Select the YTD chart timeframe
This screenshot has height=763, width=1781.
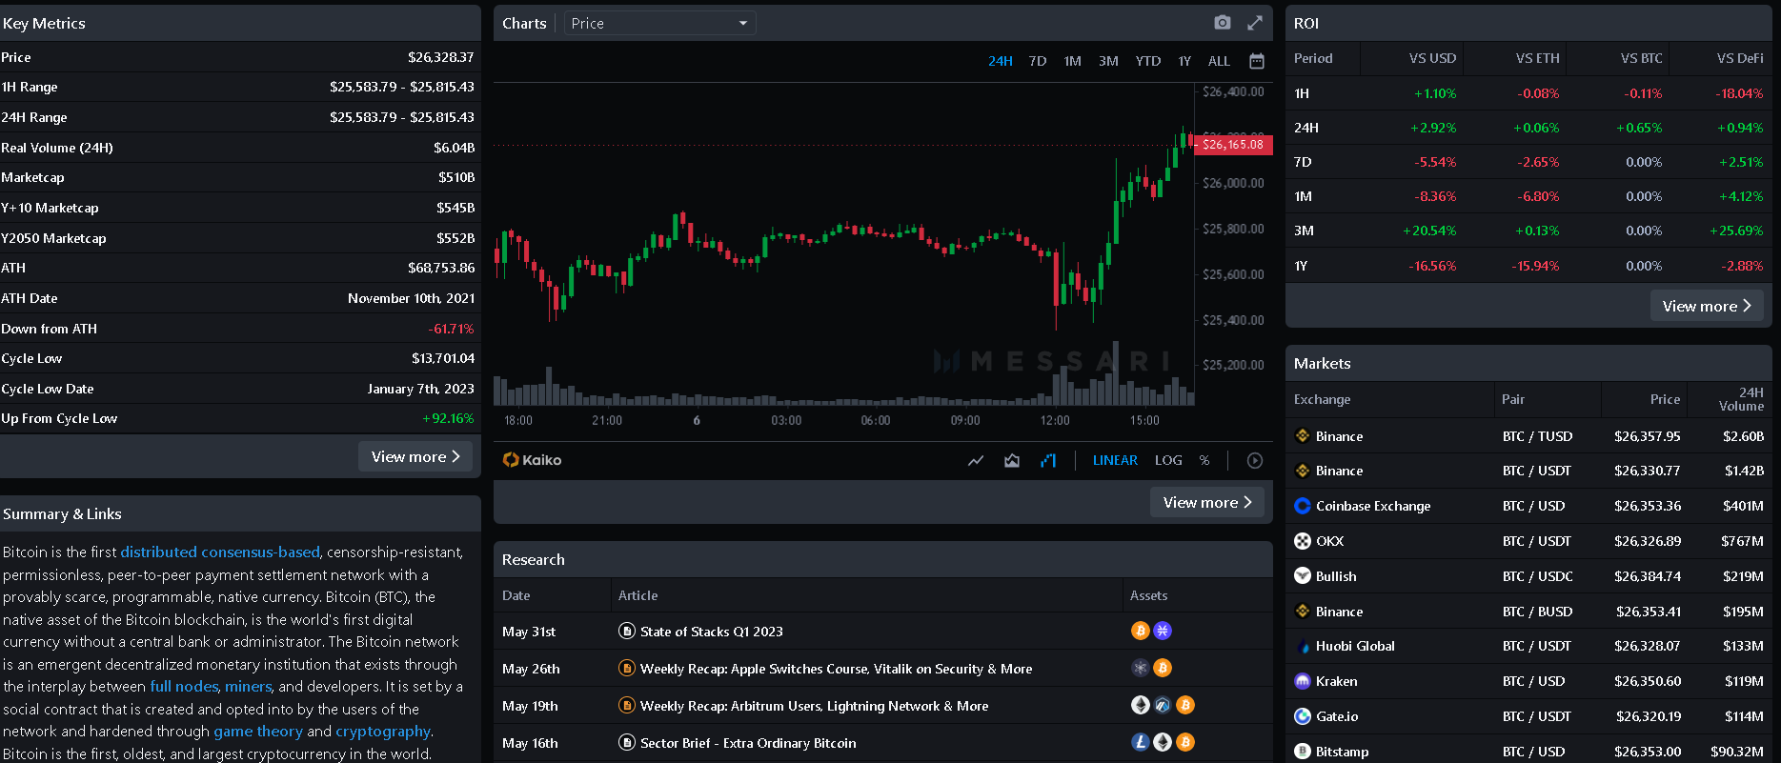point(1148,61)
